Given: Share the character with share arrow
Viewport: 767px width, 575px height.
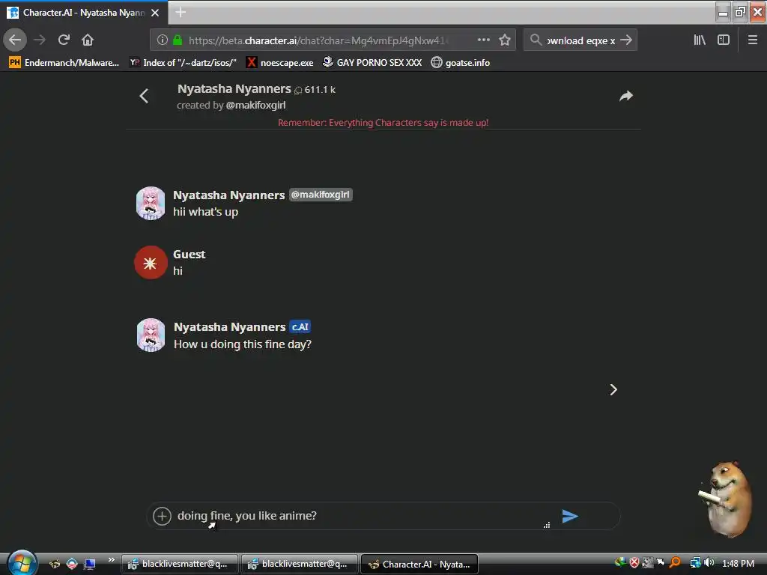Looking at the screenshot, I should (626, 96).
